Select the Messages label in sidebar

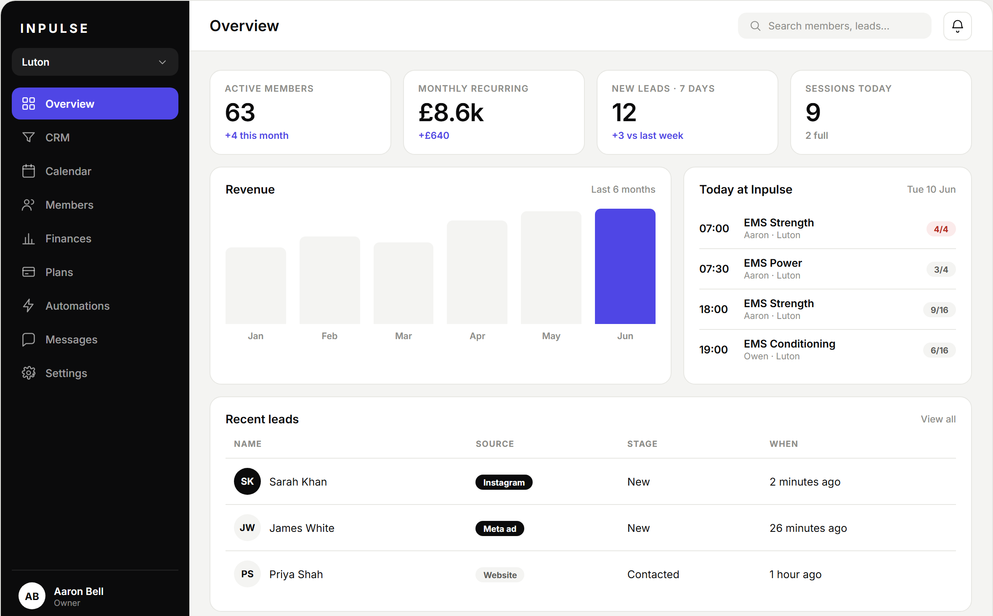click(x=72, y=340)
